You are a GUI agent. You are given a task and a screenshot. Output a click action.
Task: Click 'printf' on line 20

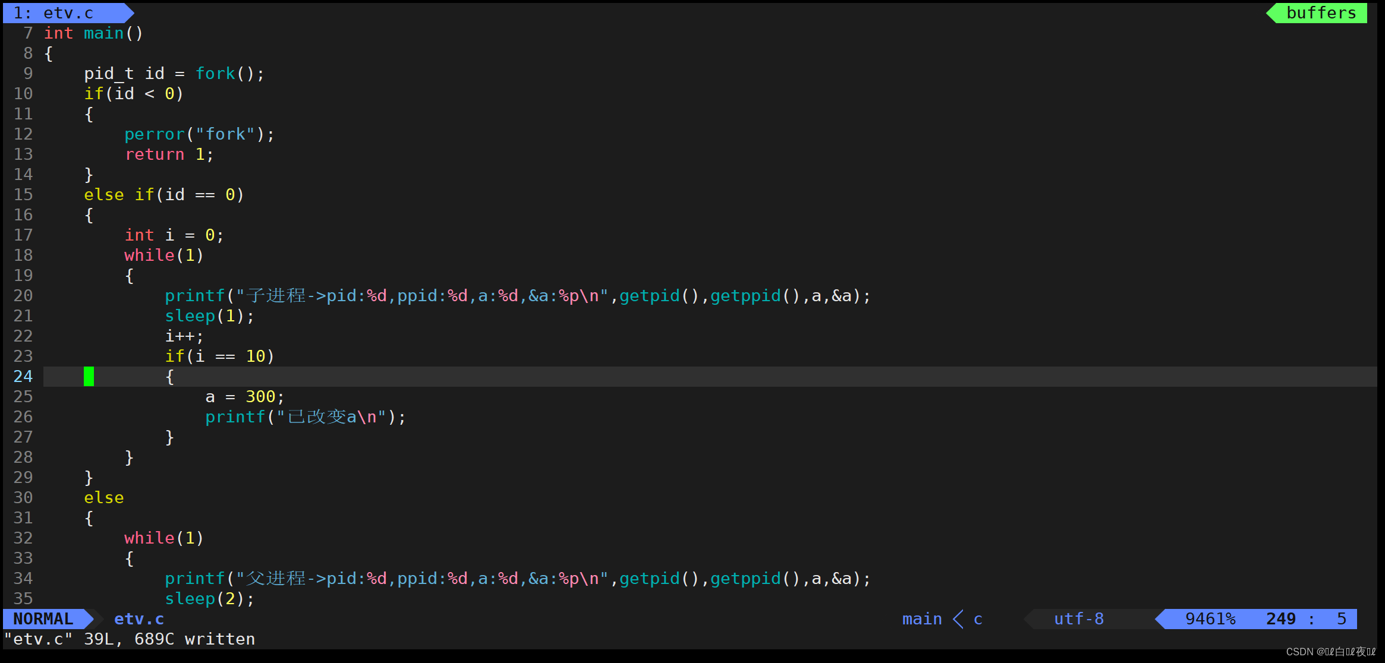pyautogui.click(x=195, y=296)
